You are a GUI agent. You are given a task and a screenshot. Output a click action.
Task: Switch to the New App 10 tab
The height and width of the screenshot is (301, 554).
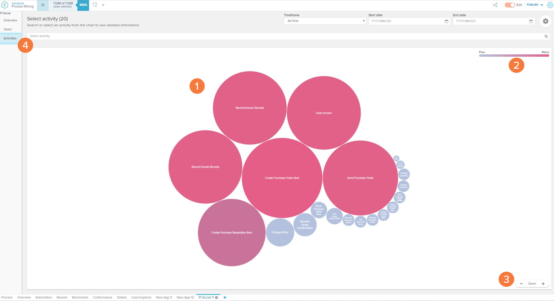pos(185,297)
